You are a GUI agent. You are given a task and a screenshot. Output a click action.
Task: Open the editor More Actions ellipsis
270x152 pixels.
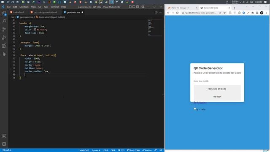[x=160, y=12]
